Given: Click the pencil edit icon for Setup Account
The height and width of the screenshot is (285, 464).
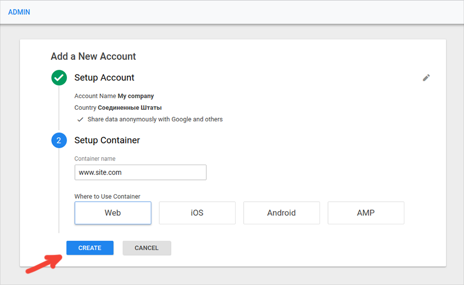Looking at the screenshot, I should (x=426, y=78).
